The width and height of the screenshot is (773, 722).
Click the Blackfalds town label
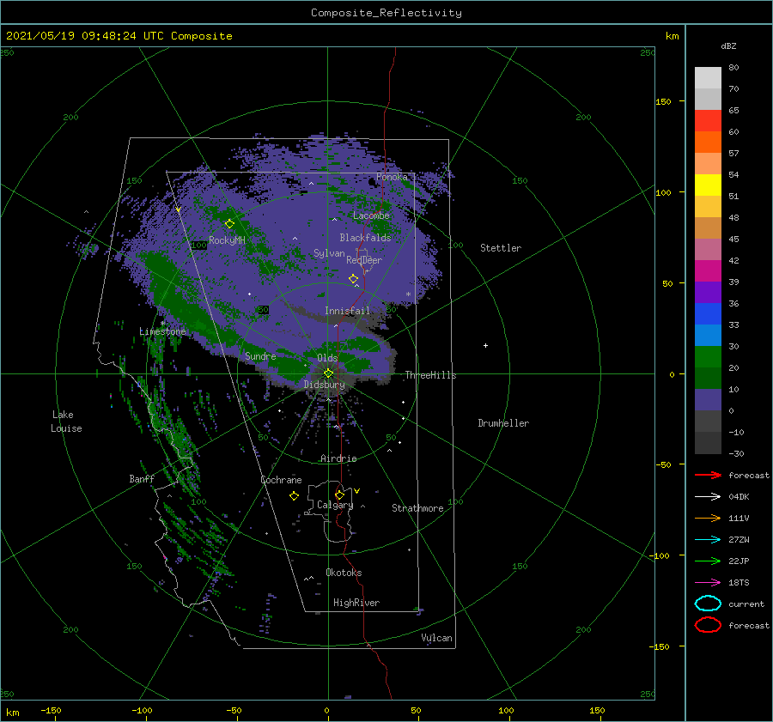[x=365, y=238]
